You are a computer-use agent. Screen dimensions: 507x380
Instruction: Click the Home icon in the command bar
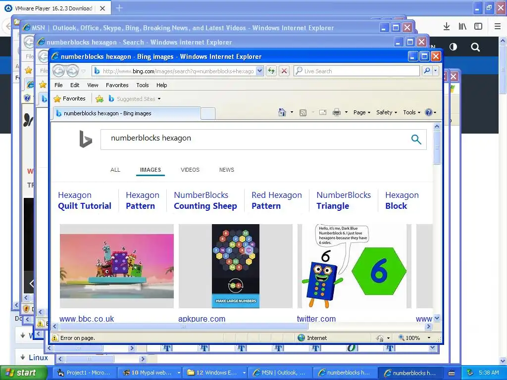(282, 112)
